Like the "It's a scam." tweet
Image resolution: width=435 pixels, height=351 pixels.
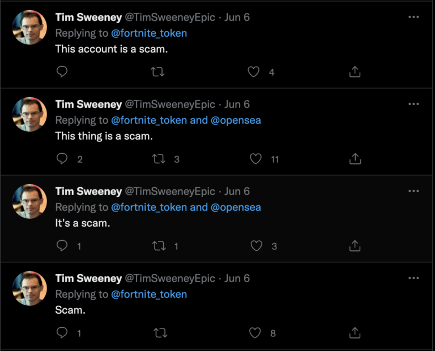coord(257,246)
